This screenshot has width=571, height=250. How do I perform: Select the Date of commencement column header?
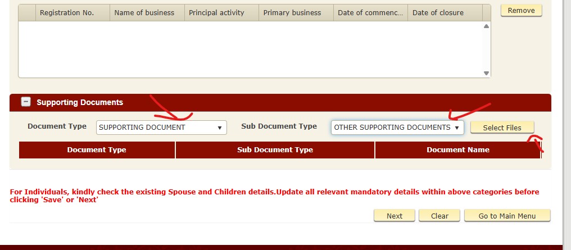[370, 12]
